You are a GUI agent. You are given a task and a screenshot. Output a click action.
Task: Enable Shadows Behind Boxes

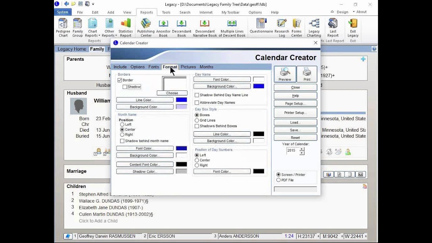pos(197,126)
